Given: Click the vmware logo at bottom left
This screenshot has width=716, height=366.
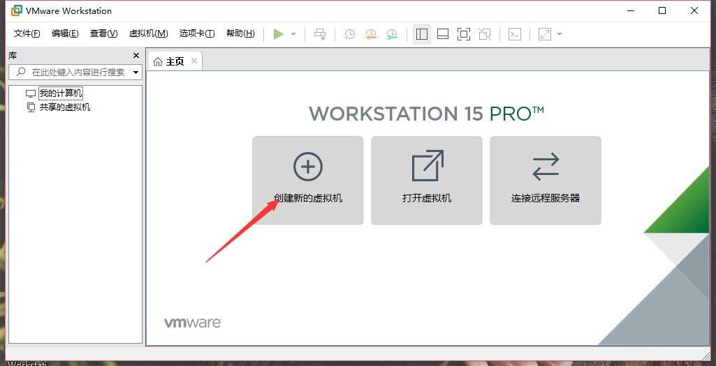Looking at the screenshot, I should pos(193,323).
